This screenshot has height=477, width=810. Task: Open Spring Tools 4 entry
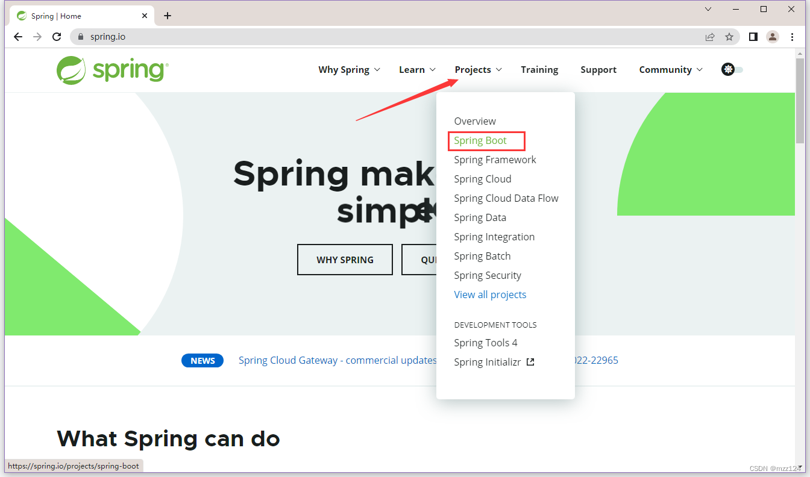pyautogui.click(x=486, y=343)
